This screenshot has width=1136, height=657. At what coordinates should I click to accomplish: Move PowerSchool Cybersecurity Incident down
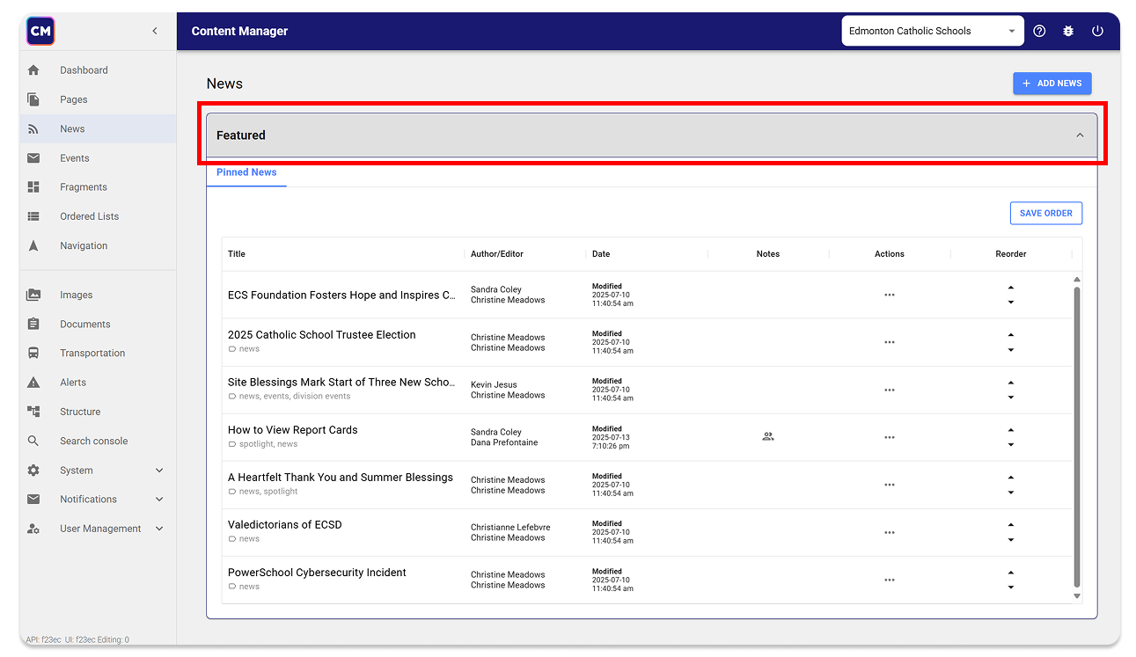(x=1010, y=588)
